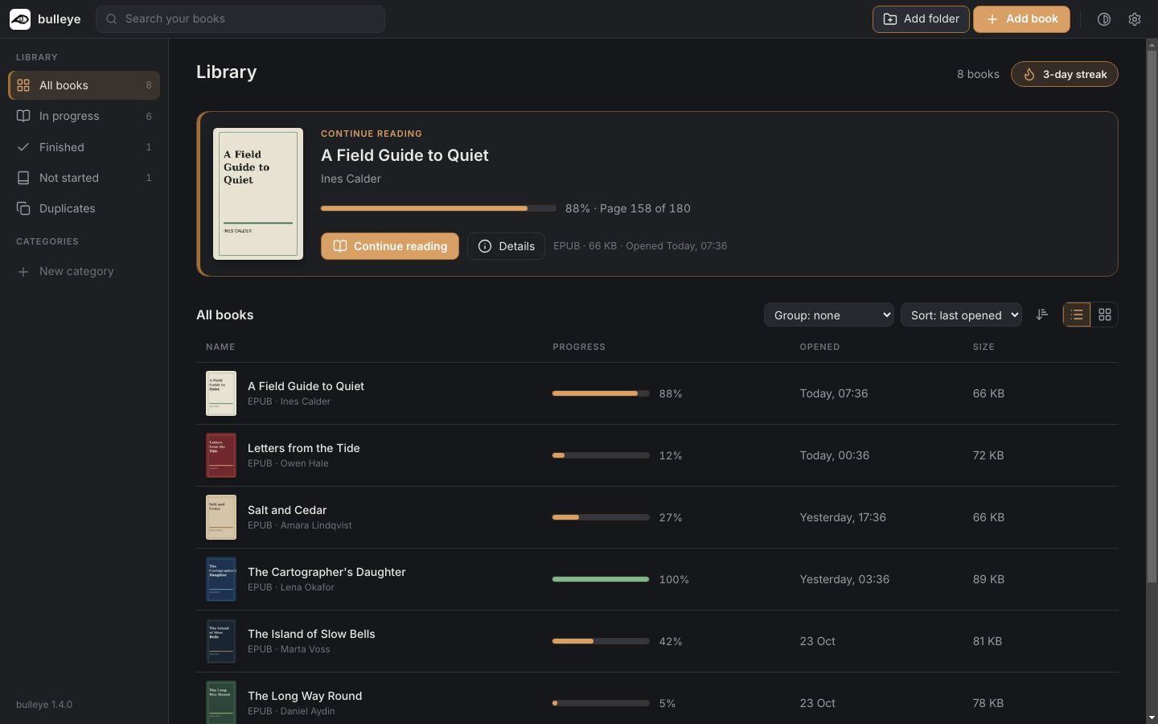Open Details for A Field Guide to Quiet
The image size is (1158, 724).
[506, 246]
